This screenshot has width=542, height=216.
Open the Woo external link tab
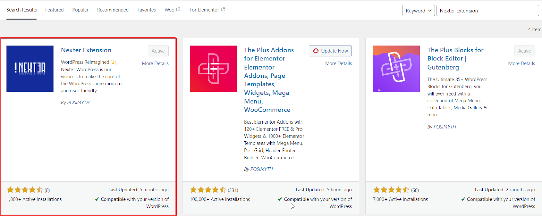point(172,10)
